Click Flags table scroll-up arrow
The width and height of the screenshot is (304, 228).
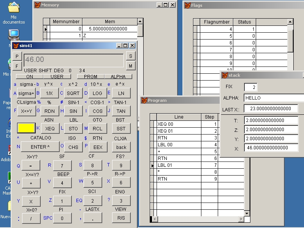(x=290, y=22)
